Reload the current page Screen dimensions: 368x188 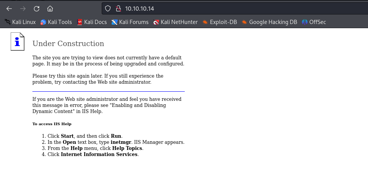point(37,8)
